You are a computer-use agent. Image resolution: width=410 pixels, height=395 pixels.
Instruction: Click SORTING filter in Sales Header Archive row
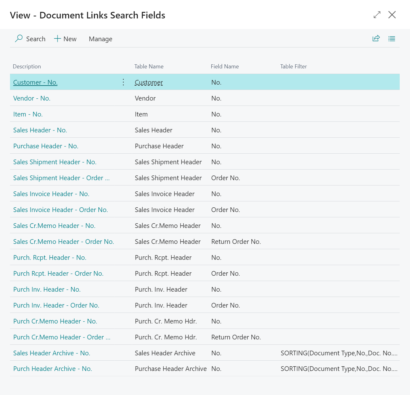(339, 353)
